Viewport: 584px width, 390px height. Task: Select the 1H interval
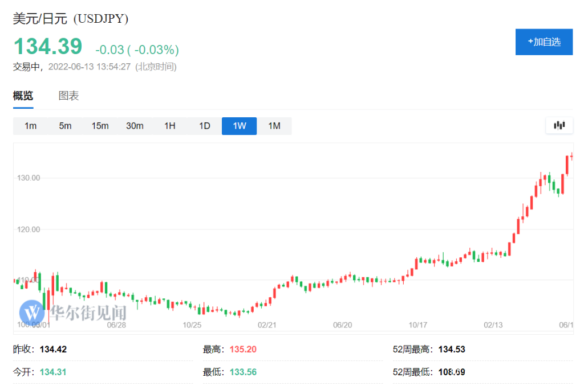coord(170,126)
